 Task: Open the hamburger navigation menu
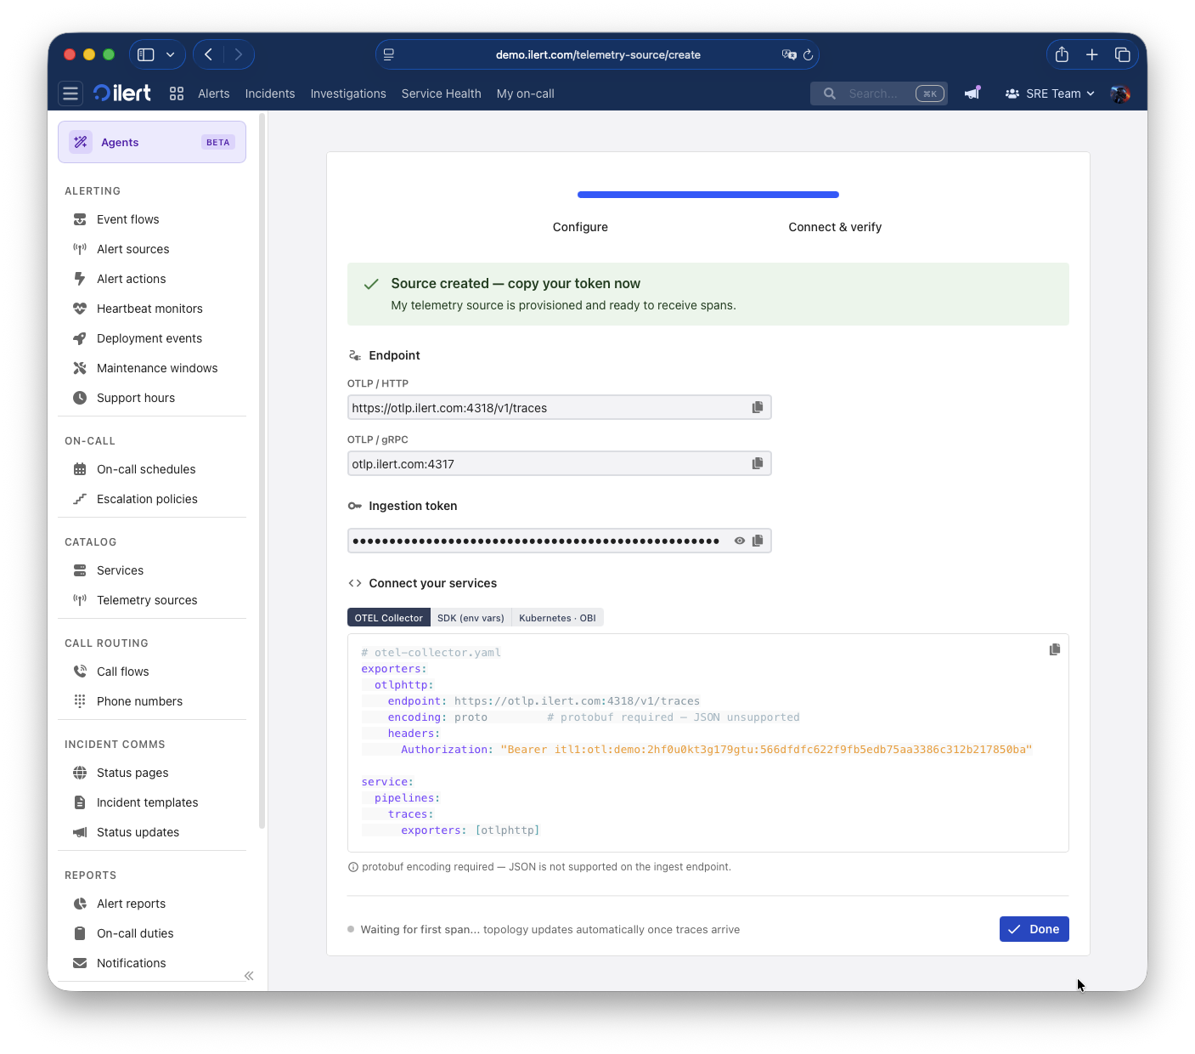coord(70,93)
